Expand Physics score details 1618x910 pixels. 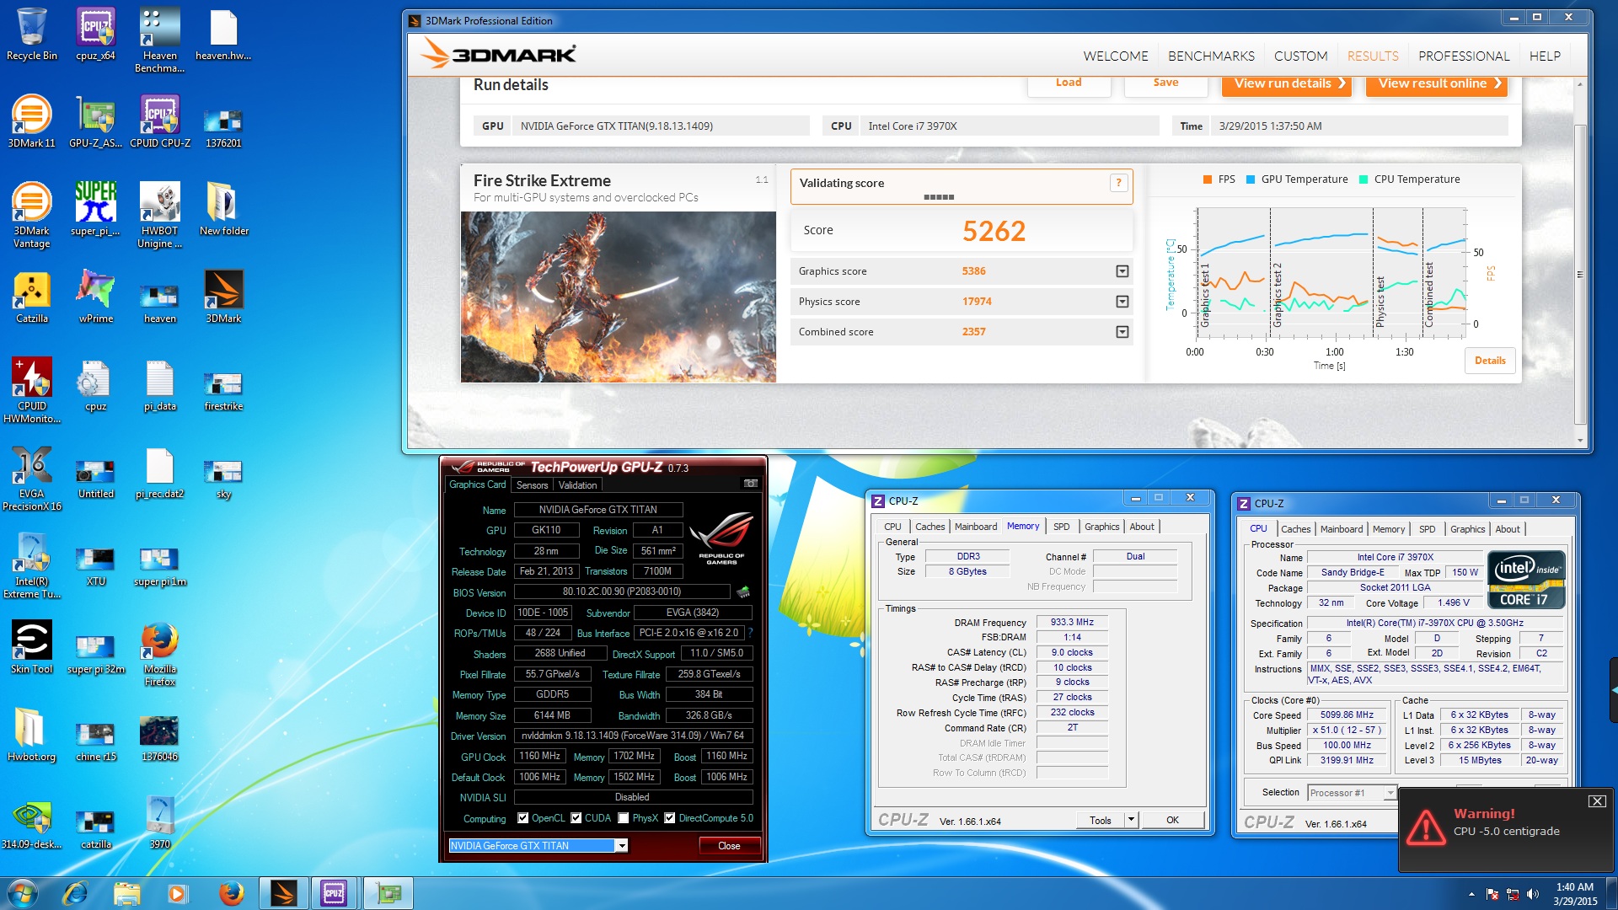click(x=1122, y=302)
